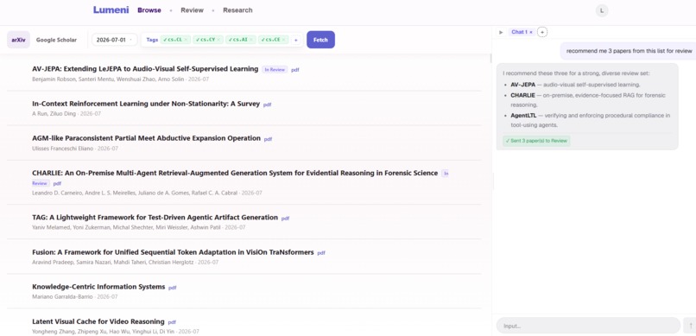Image resolution: width=696 pixels, height=336 pixels.
Task: Open pdf for AGM-like Paraconsistent paper
Action: pos(268,139)
